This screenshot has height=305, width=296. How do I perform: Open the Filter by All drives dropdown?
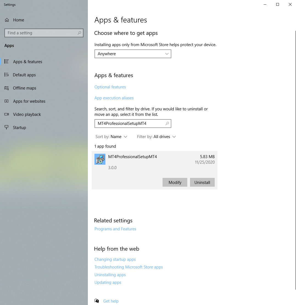tap(156, 137)
